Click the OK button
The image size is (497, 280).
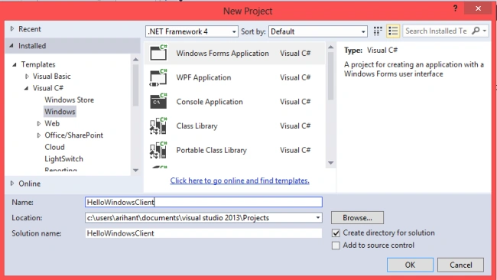(x=410, y=265)
